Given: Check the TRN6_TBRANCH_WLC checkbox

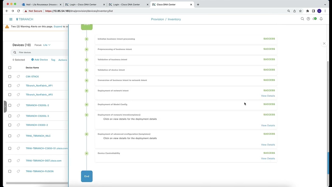Looking at the screenshot, I should [10, 136].
